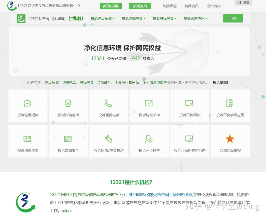This screenshot has height=218, width=266.
Task: Toggle the 投诉骚扰电话 checkbox in banner
Action: pos(177,18)
